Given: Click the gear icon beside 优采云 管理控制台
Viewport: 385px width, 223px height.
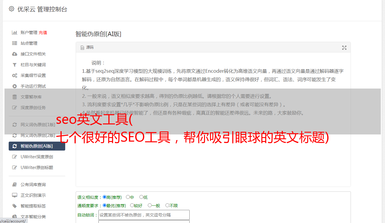Looking at the screenshot, I should click(x=11, y=9).
